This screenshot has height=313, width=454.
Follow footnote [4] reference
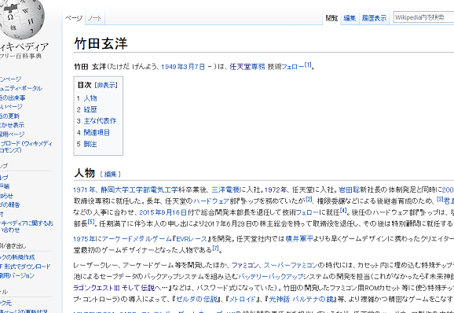343,211
